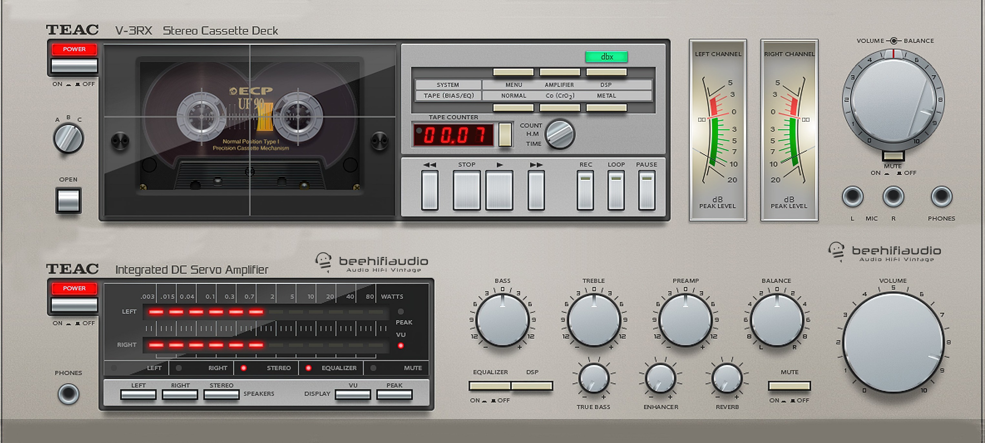Image resolution: width=985 pixels, height=443 pixels.
Task: Toggle the PAUSE button
Action: pyautogui.click(x=647, y=190)
